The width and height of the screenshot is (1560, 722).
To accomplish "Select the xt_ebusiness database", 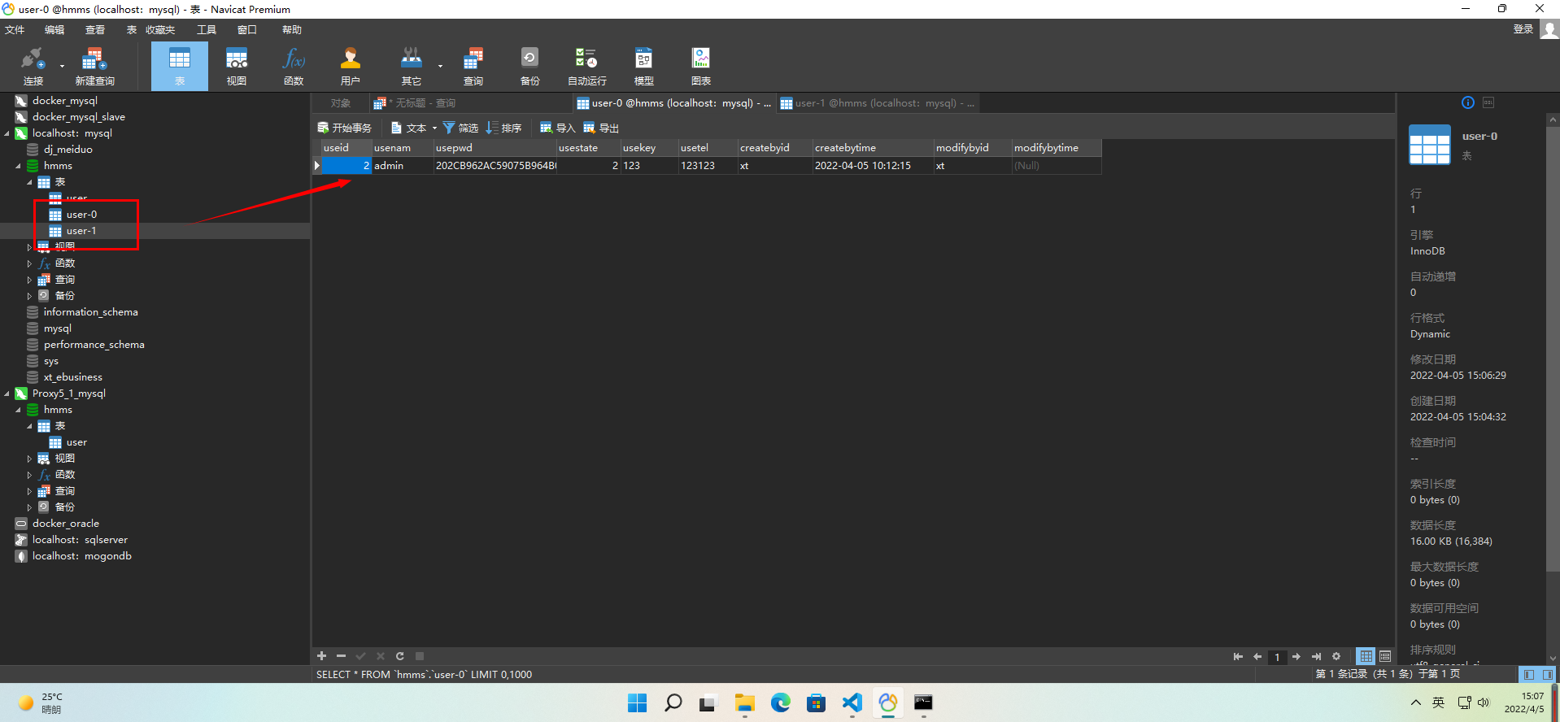I will tap(73, 377).
